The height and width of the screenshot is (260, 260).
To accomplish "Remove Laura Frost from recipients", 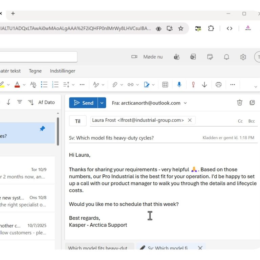I will coord(190,120).
